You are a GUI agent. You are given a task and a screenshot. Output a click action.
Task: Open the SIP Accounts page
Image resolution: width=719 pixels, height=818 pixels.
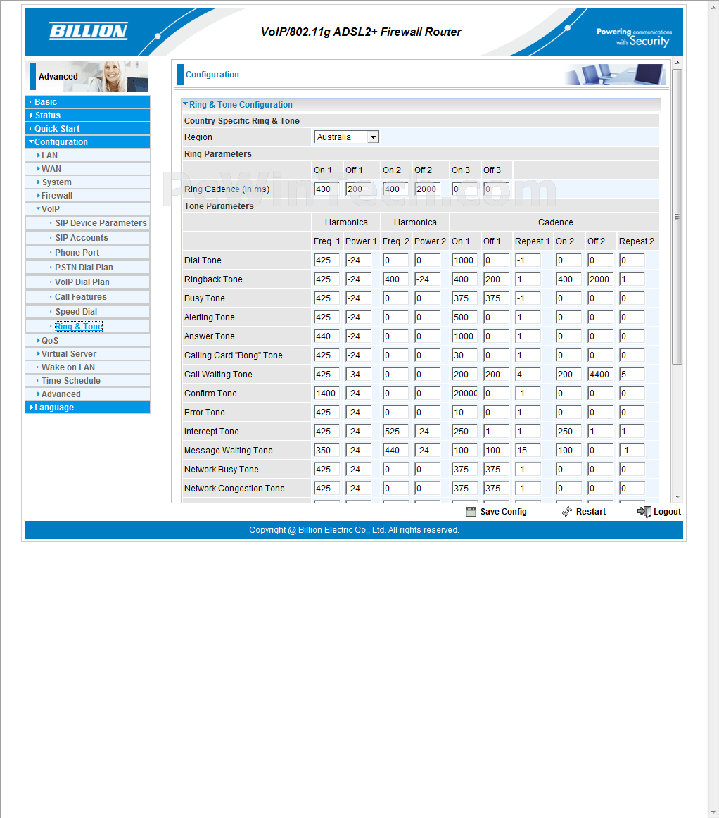click(82, 238)
